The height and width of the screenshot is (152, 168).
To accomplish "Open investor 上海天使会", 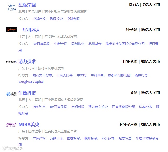I will [65, 75].
